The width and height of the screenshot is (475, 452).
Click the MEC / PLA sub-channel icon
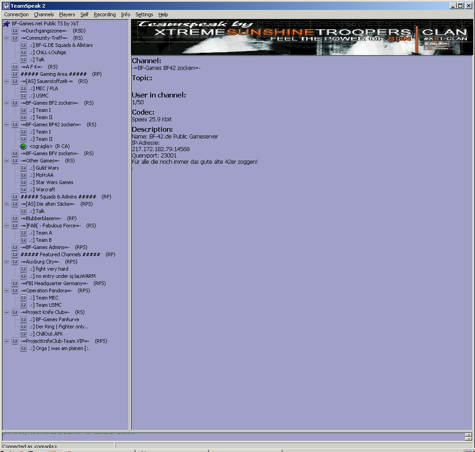click(x=23, y=88)
